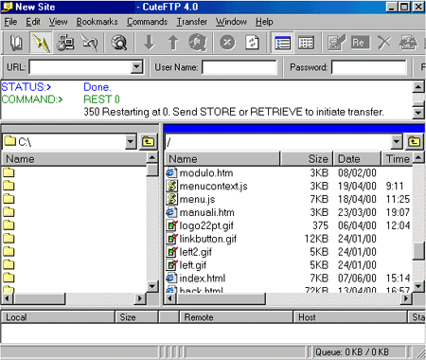The height and width of the screenshot is (360, 426).
Task: Click icon of modulo.htm file
Action: 171,172
